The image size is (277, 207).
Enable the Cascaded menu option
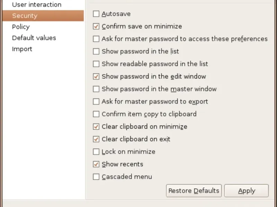96,177
